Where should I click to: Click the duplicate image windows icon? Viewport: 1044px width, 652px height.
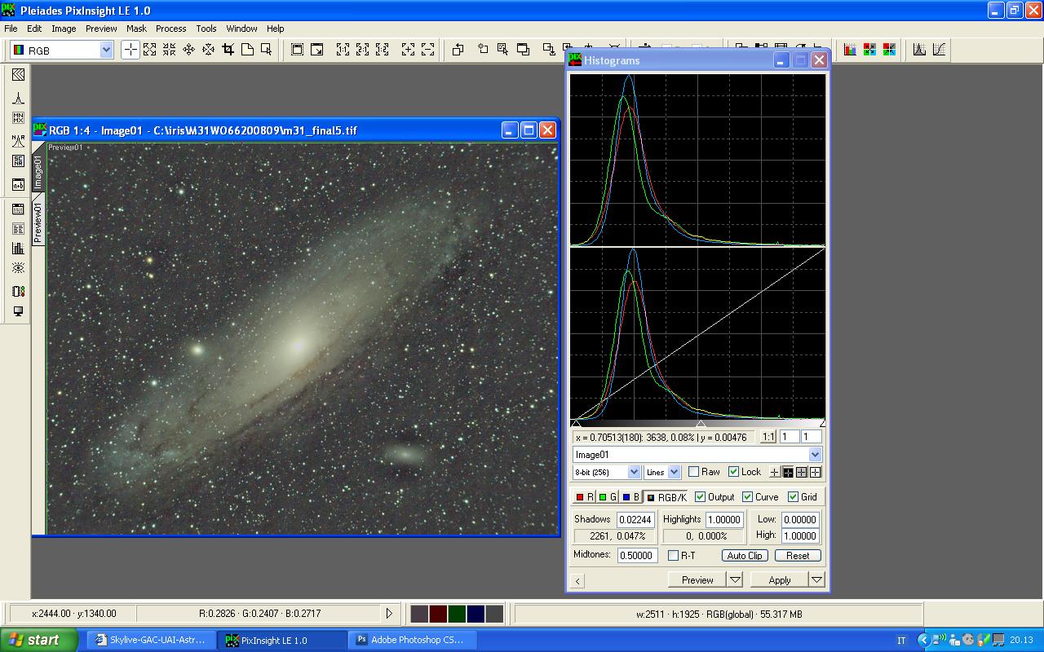click(523, 50)
